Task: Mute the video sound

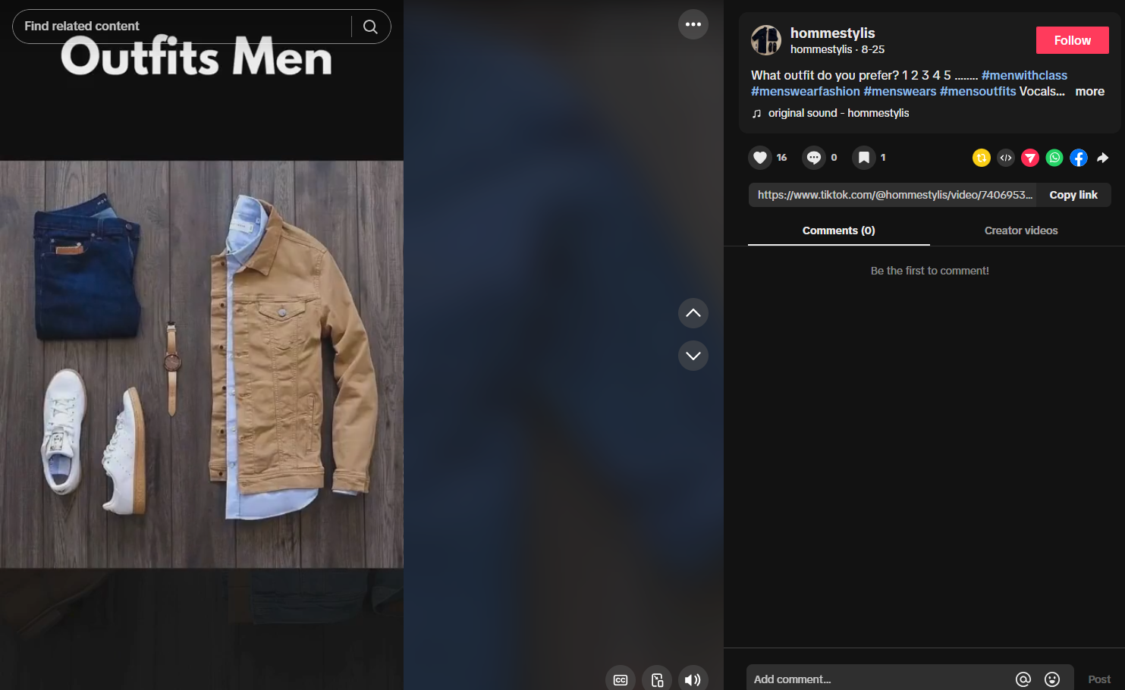Action: [x=693, y=679]
